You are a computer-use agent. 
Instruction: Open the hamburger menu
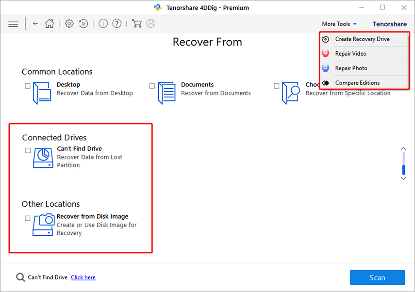(x=13, y=24)
